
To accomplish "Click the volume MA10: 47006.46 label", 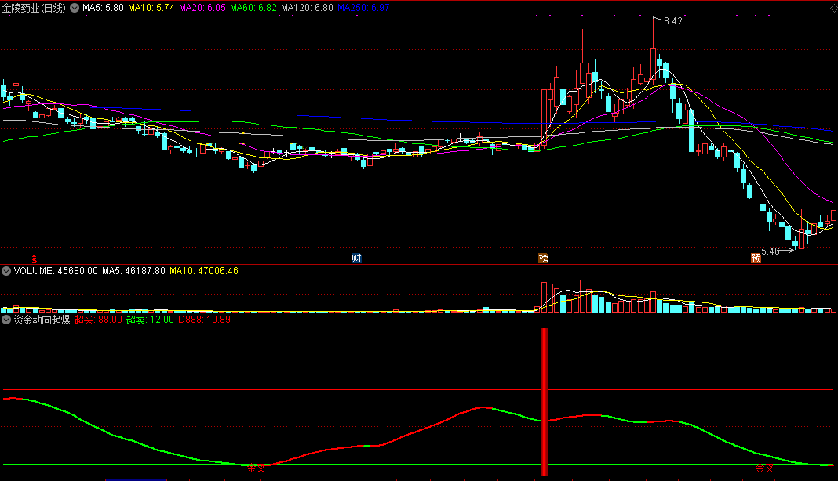I will pos(204,271).
